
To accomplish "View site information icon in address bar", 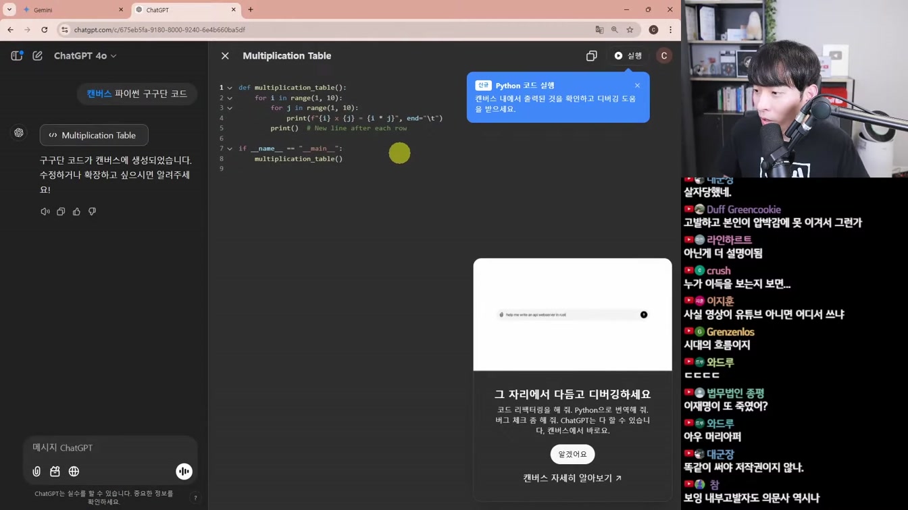I will 65,30.
